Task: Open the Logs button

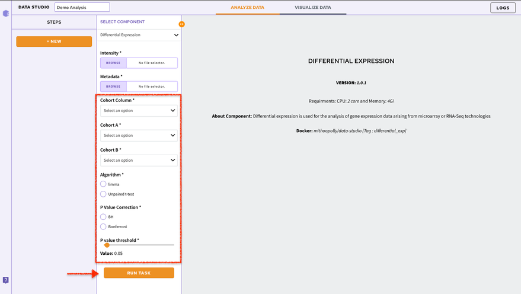Action: click(503, 8)
